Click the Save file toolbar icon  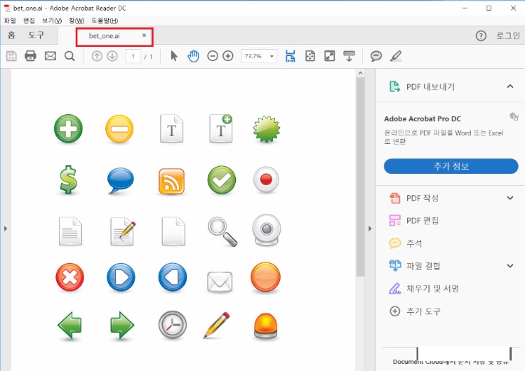[11, 56]
